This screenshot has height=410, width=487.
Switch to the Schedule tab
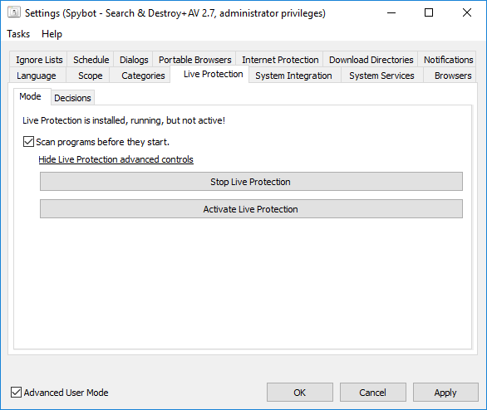click(x=91, y=60)
